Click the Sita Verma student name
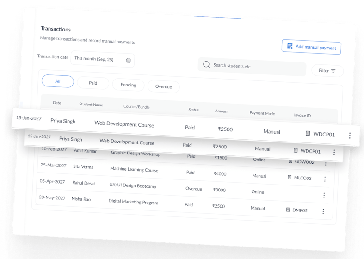Screen dimensions: 364x259 [83, 166]
